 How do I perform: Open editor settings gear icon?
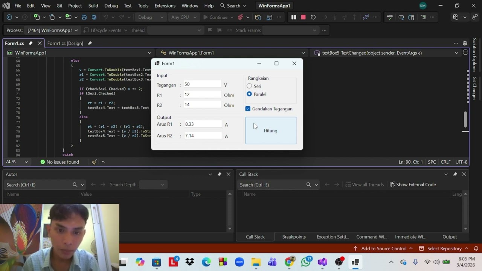pyautogui.click(x=465, y=43)
